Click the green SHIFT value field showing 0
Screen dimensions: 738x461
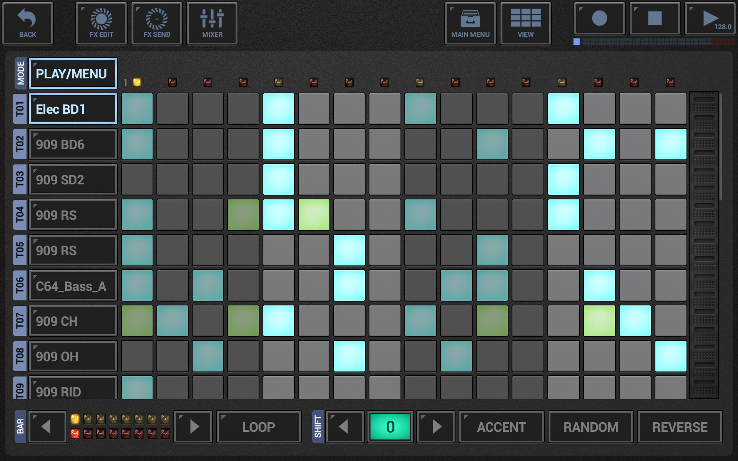(390, 426)
